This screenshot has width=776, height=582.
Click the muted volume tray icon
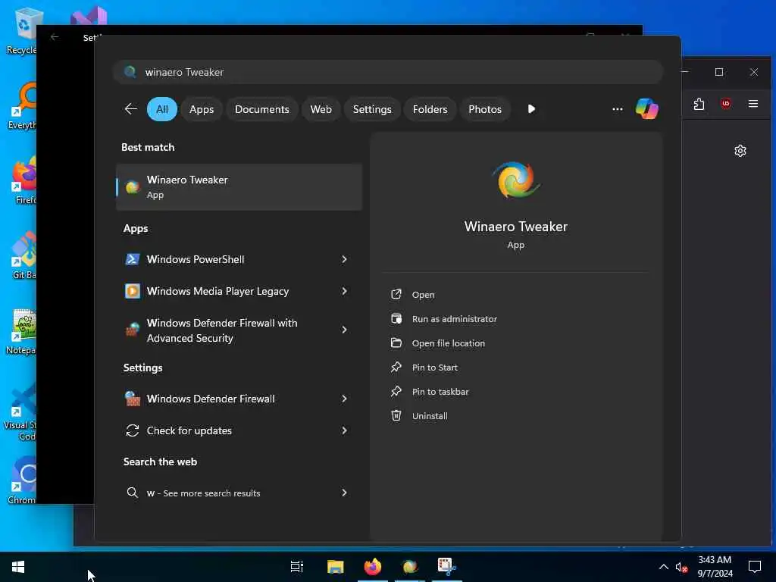coord(681,568)
